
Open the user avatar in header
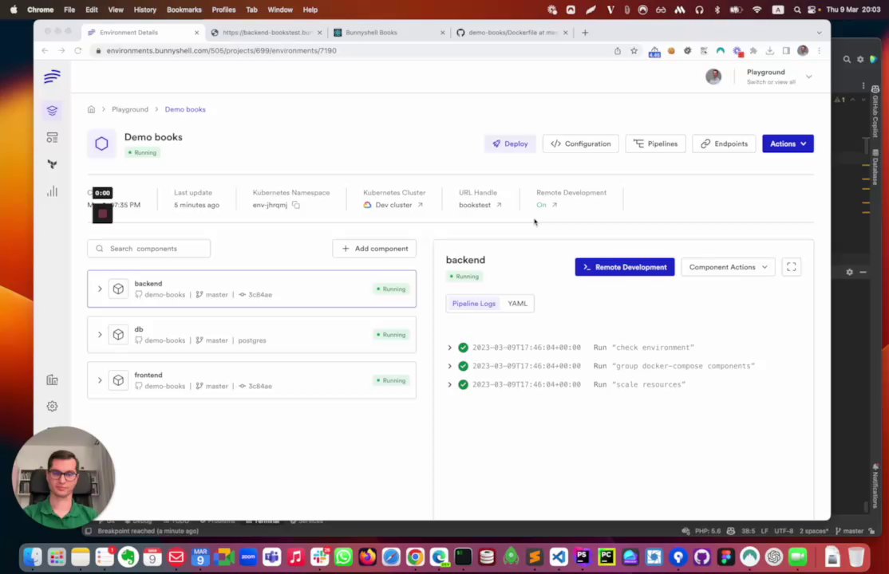coord(713,77)
